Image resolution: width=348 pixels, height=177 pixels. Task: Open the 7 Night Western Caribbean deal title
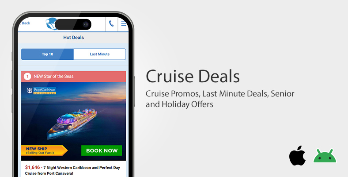click(x=72, y=170)
